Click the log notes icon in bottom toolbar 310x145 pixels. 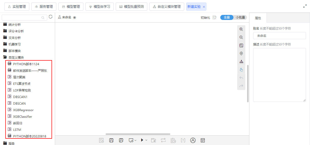click(x=203, y=140)
